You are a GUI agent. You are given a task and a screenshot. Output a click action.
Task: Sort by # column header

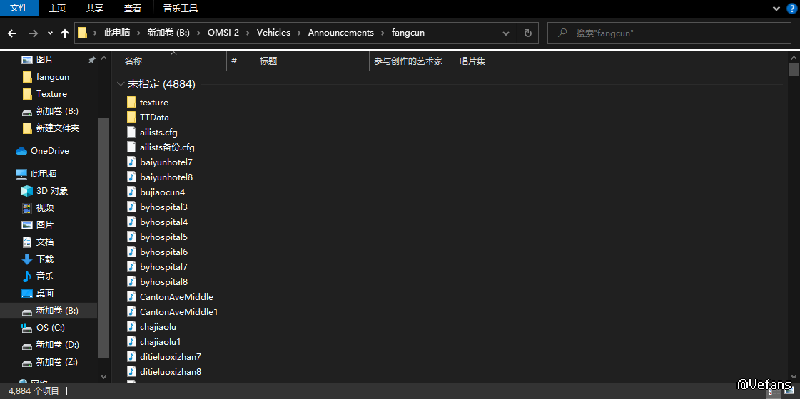(x=234, y=61)
